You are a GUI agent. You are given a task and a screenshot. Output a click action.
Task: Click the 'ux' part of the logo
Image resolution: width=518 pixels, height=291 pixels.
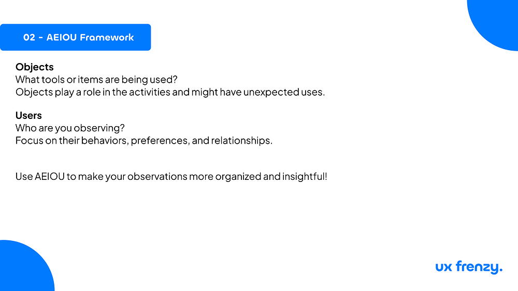[x=444, y=267]
